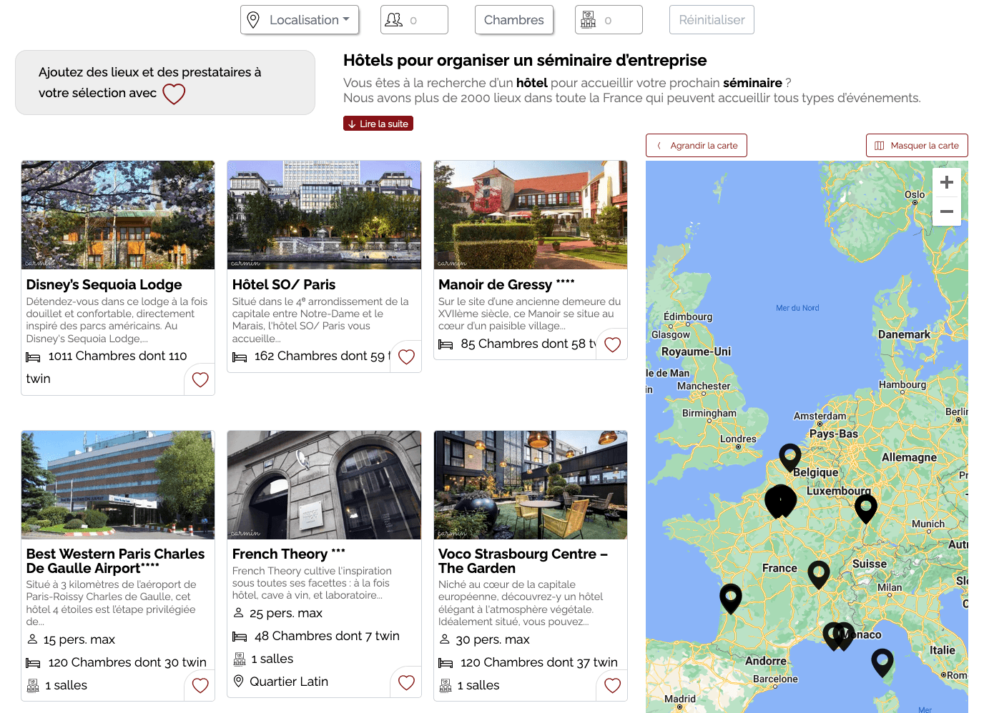Image resolution: width=989 pixels, height=713 pixels.
Task: Click the map pin near Luxembourg/Strasbourg
Action: tap(866, 508)
